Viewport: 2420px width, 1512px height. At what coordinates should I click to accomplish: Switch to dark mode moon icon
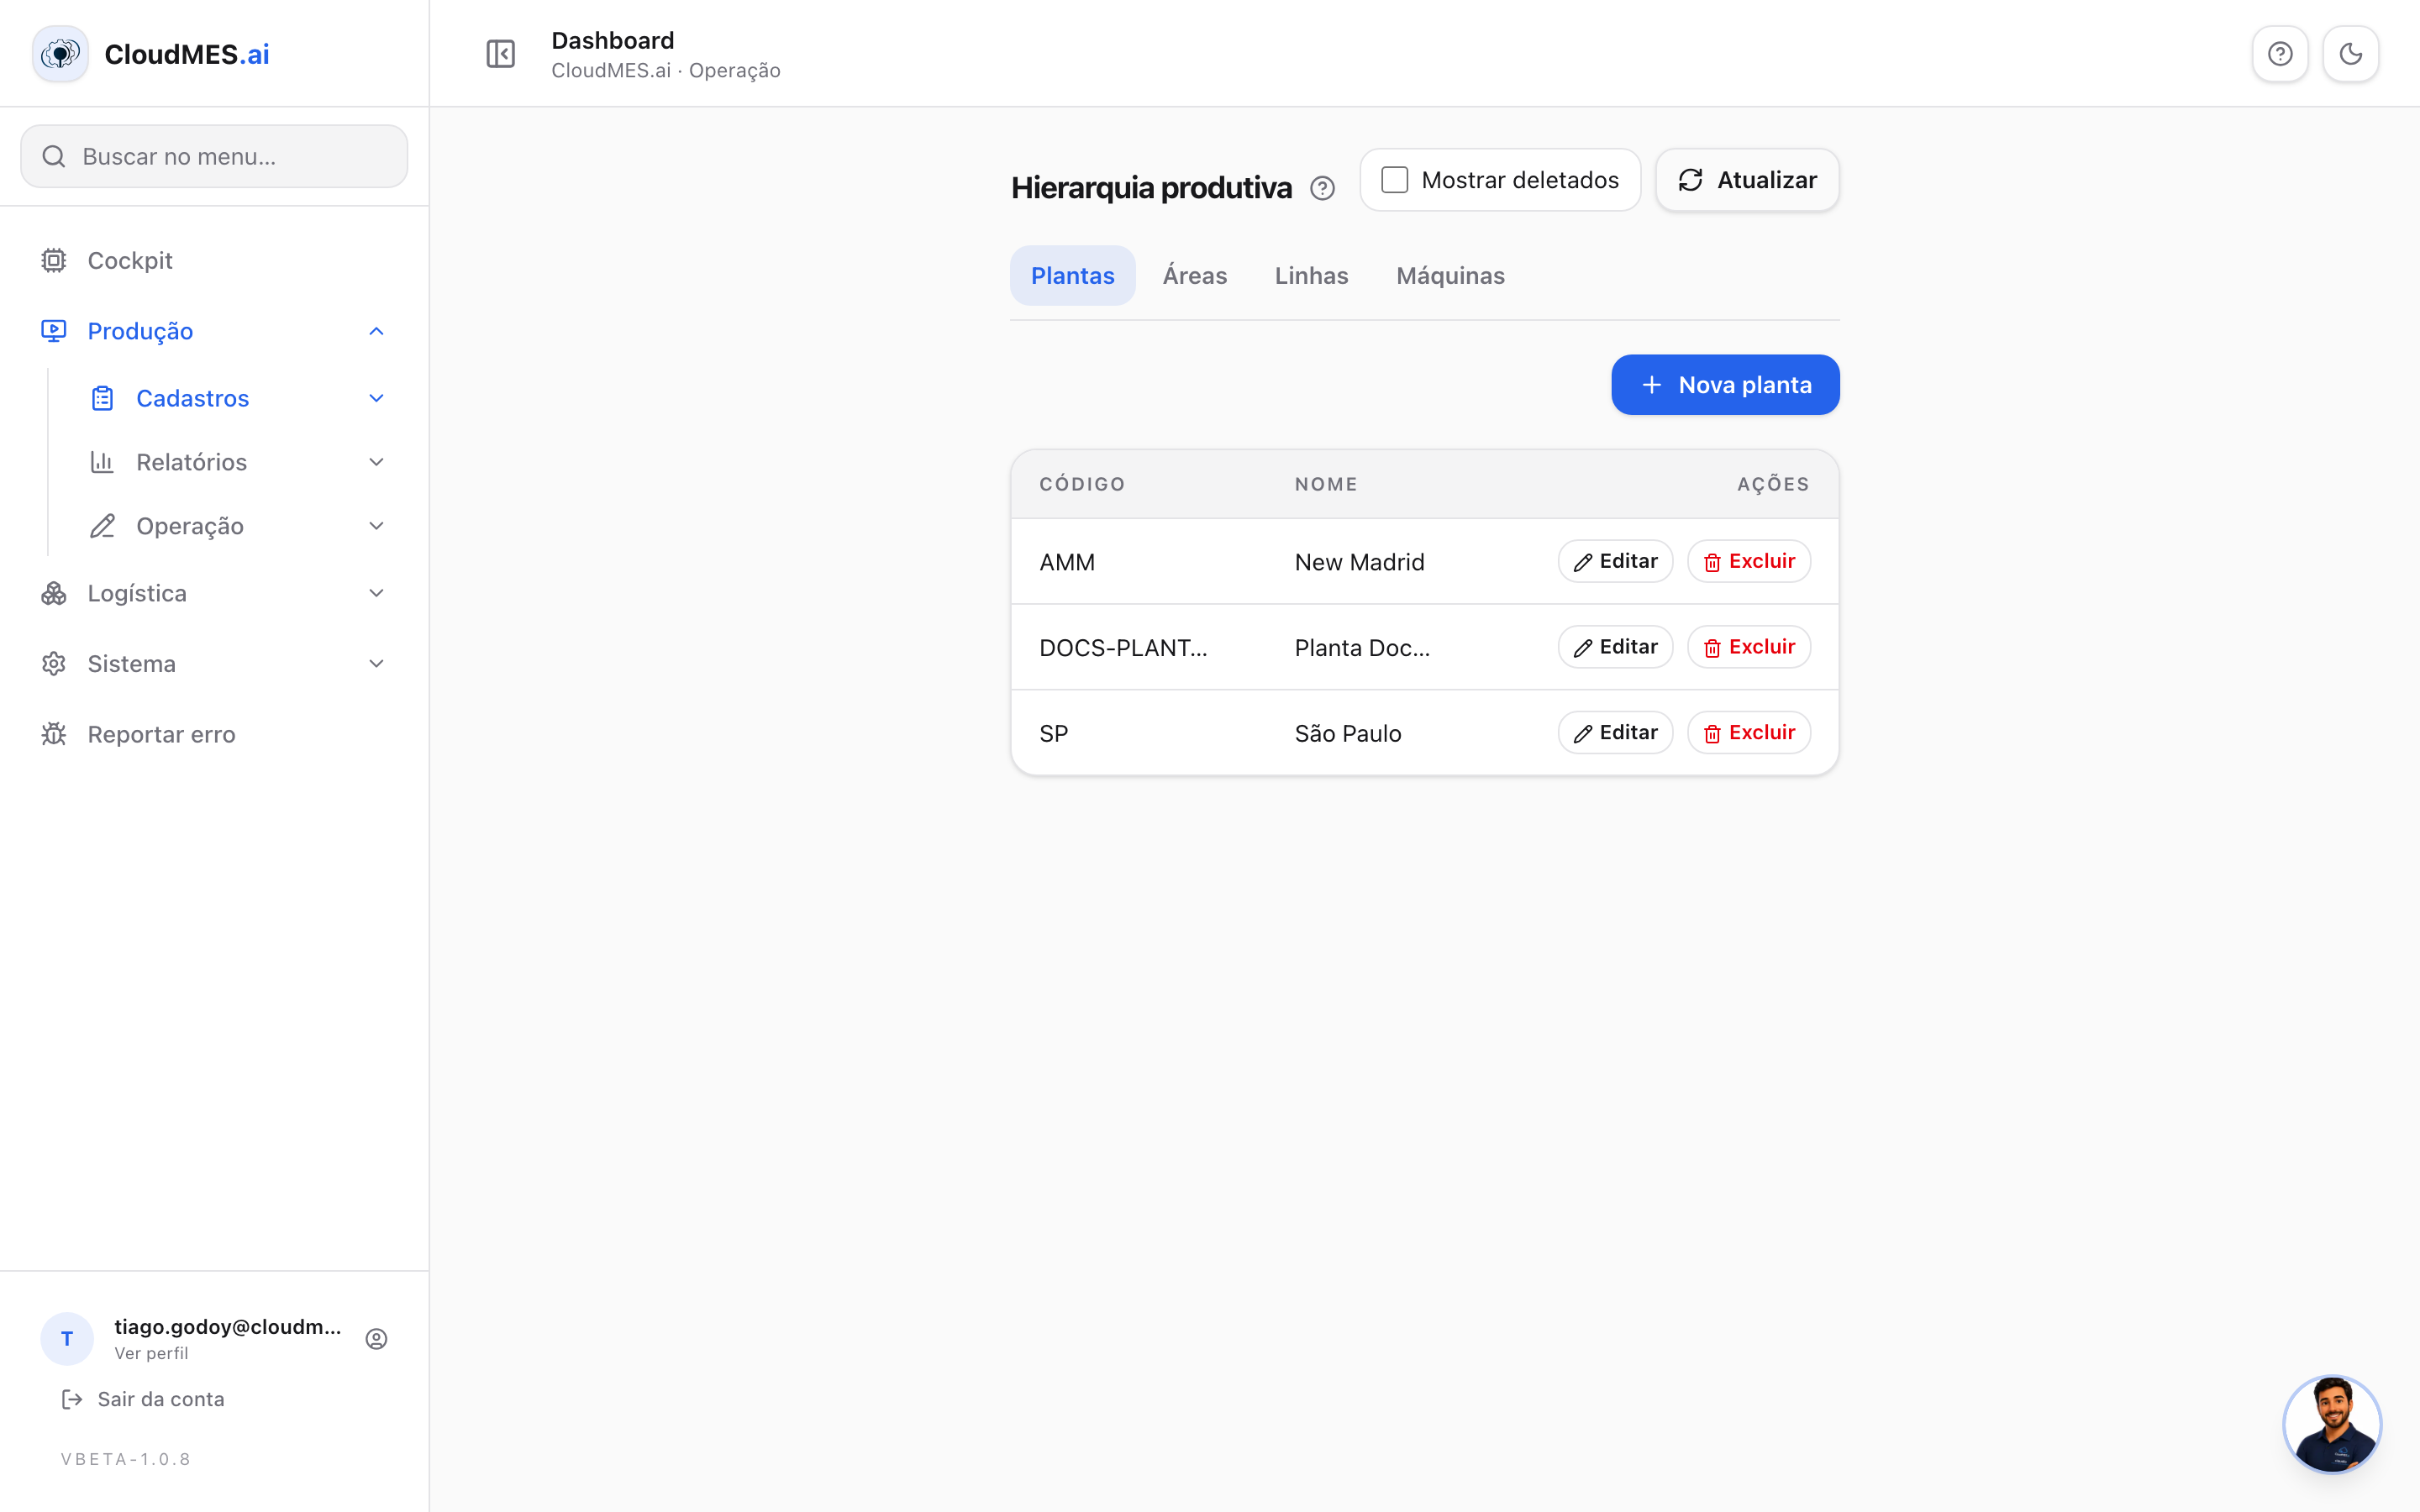point(2350,54)
